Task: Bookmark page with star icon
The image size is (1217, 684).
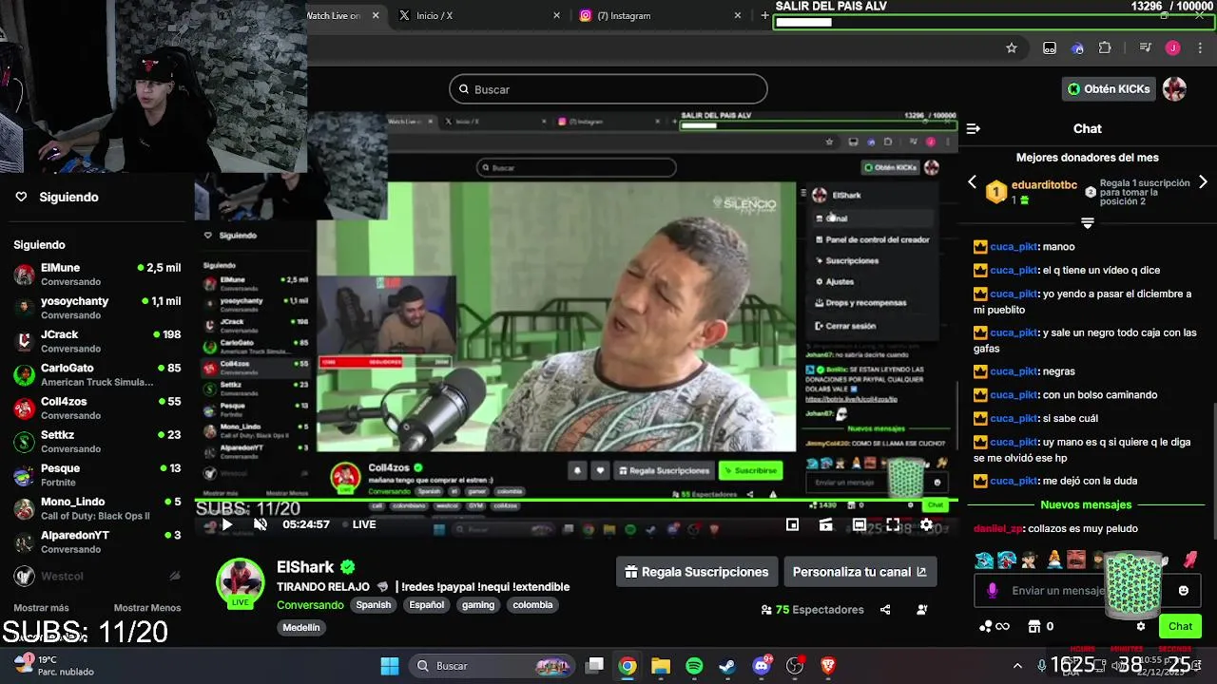Action: pyautogui.click(x=1012, y=48)
